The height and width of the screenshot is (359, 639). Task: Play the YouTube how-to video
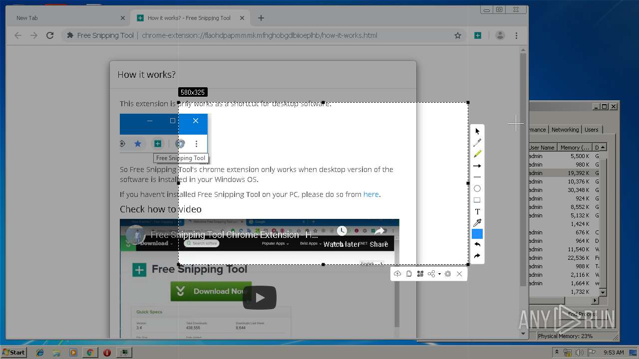[x=260, y=298]
